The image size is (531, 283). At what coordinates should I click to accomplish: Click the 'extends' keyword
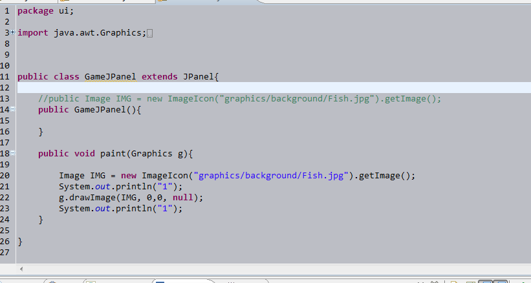(160, 77)
